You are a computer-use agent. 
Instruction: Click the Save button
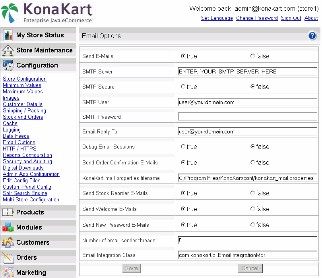coord(132,268)
